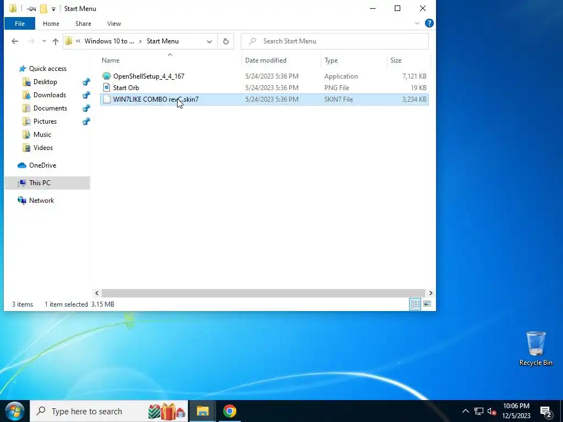Click pin icon next to Downloads
Viewport: 563px width, 422px height.
point(86,95)
